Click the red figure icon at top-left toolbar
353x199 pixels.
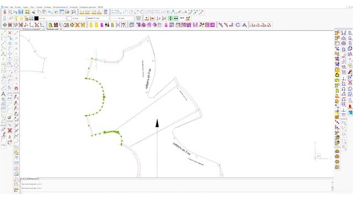click(4, 12)
